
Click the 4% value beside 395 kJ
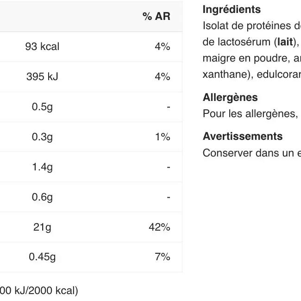(x=163, y=77)
